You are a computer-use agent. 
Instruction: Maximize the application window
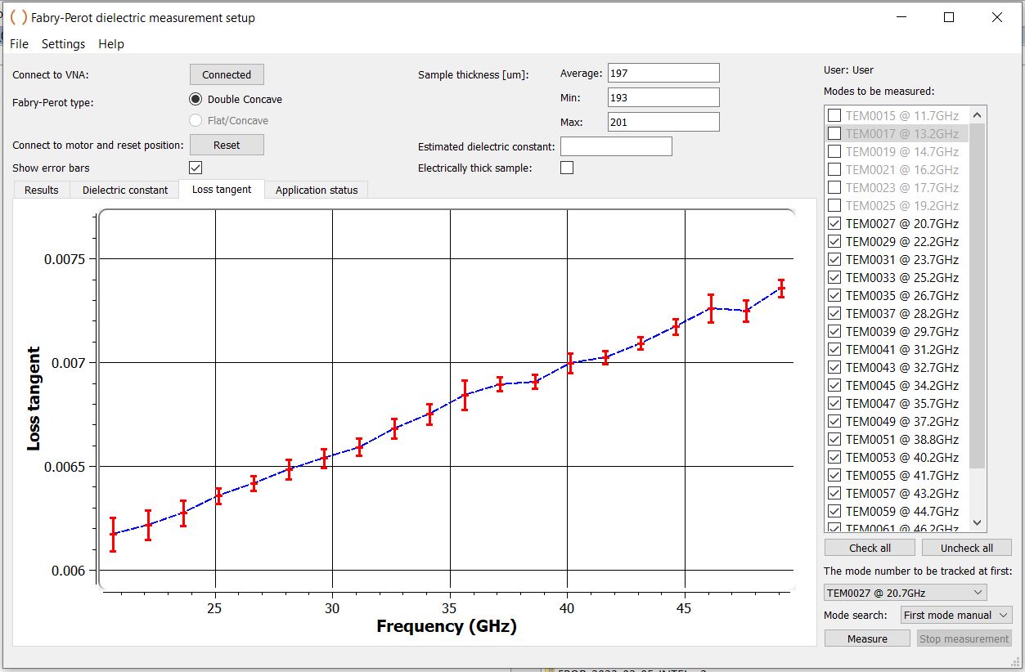949,17
